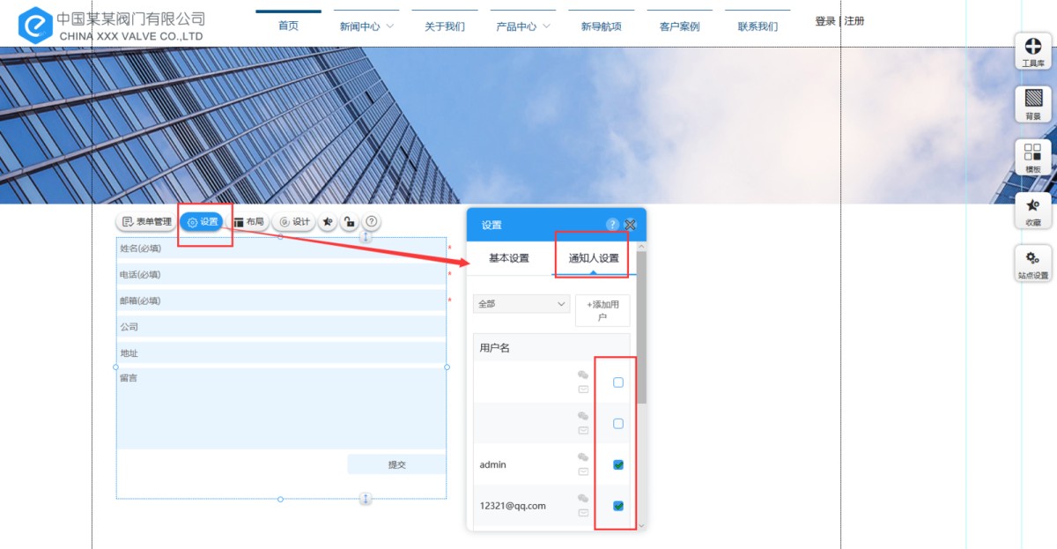Open the 新导航项 nav item
The width and height of the screenshot is (1057, 549).
click(x=602, y=26)
